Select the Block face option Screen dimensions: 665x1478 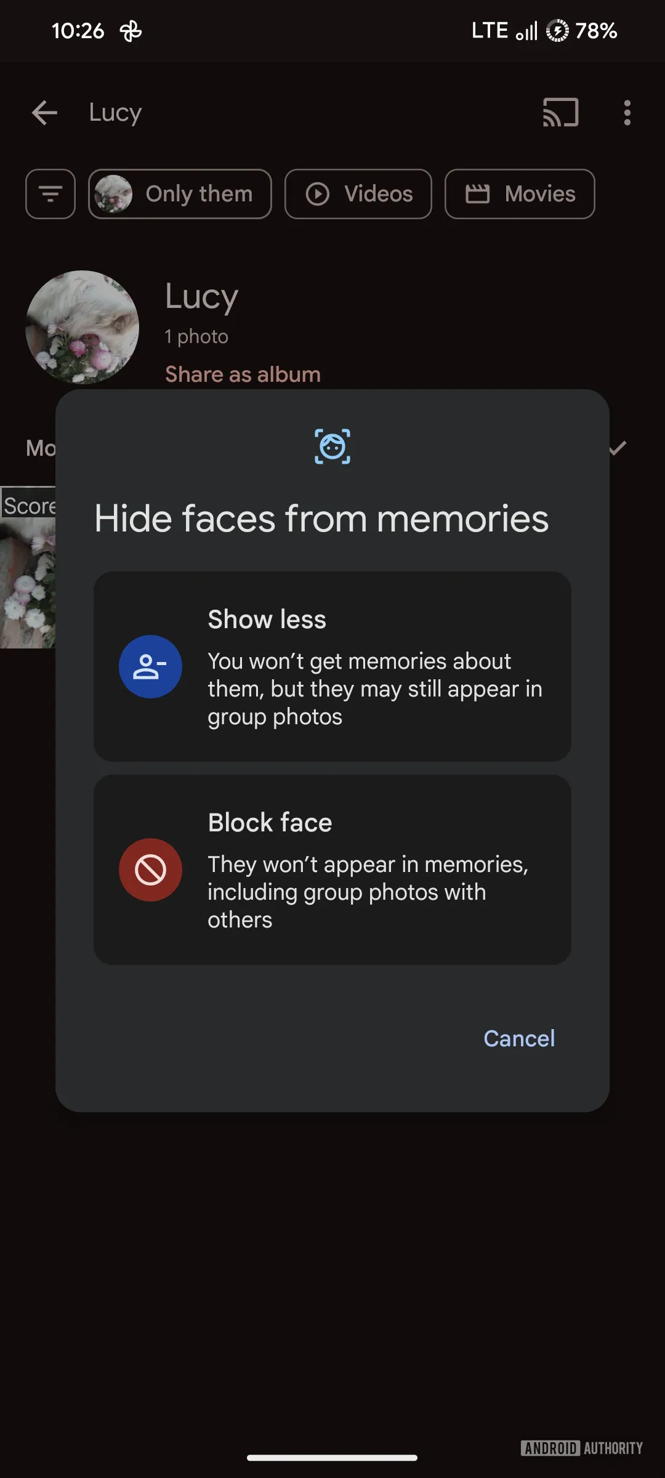coord(332,870)
